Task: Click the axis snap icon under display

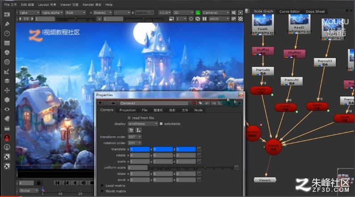Action: pyautogui.click(x=138, y=130)
